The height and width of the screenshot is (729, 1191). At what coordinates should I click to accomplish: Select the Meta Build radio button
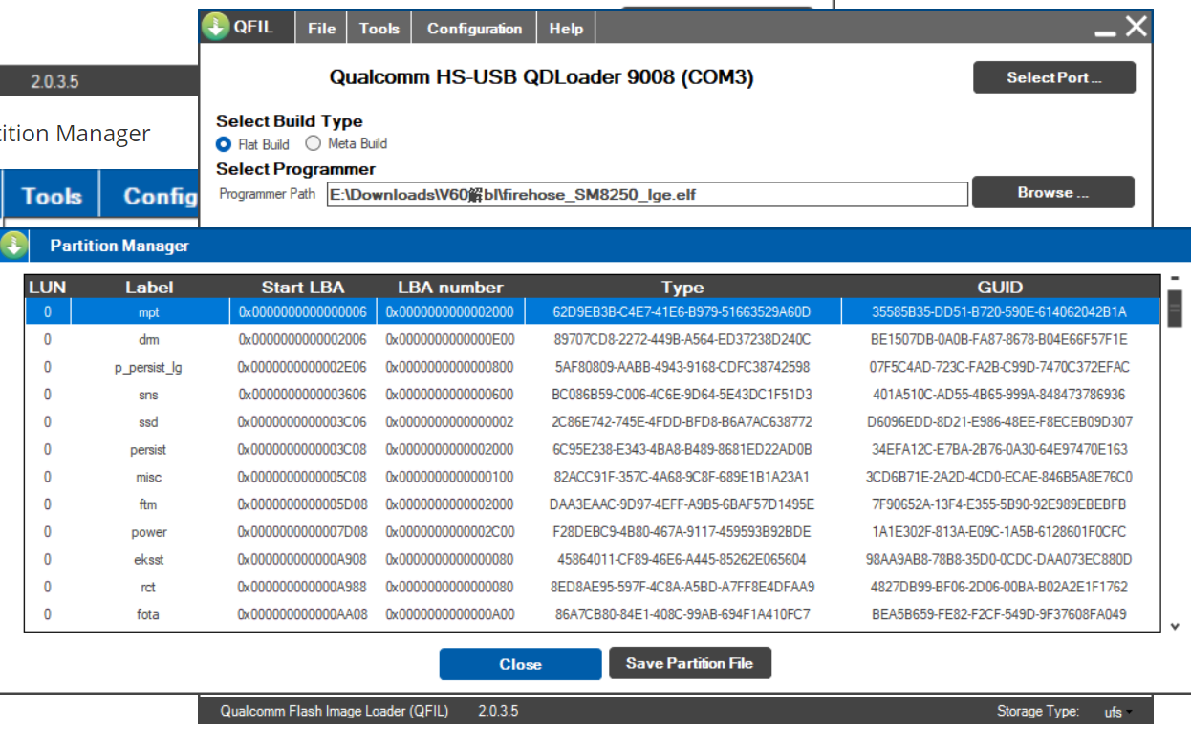(x=313, y=144)
